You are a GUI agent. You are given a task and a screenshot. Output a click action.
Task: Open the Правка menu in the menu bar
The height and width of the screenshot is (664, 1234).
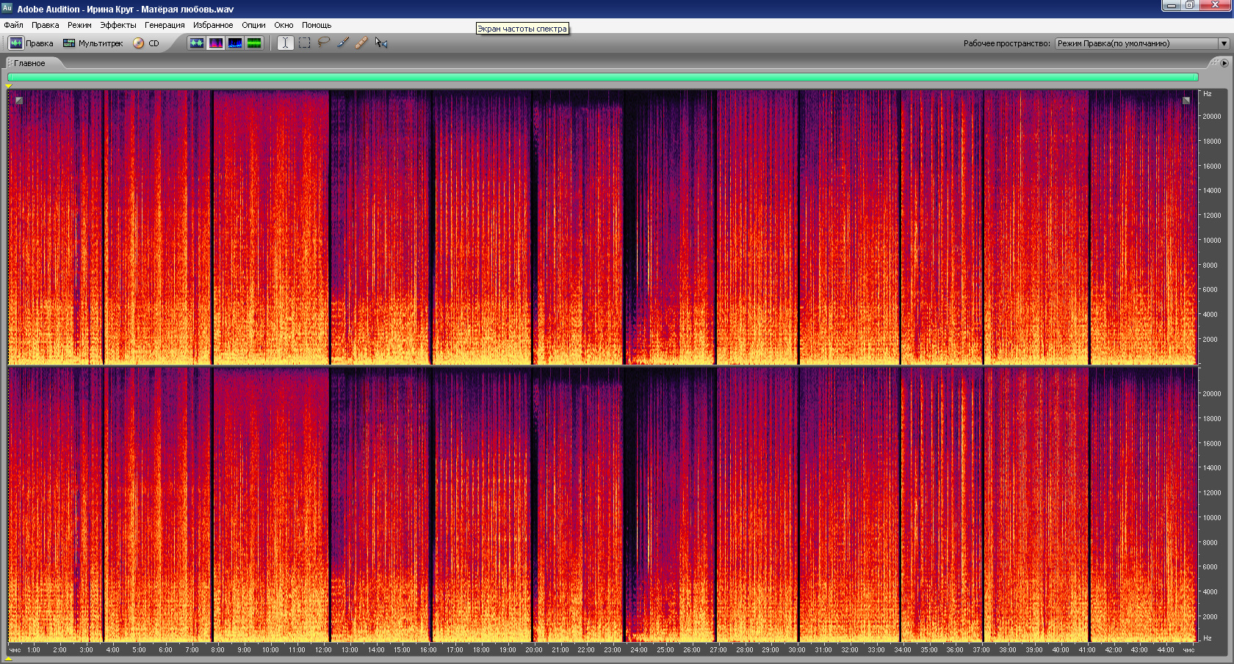tap(45, 25)
